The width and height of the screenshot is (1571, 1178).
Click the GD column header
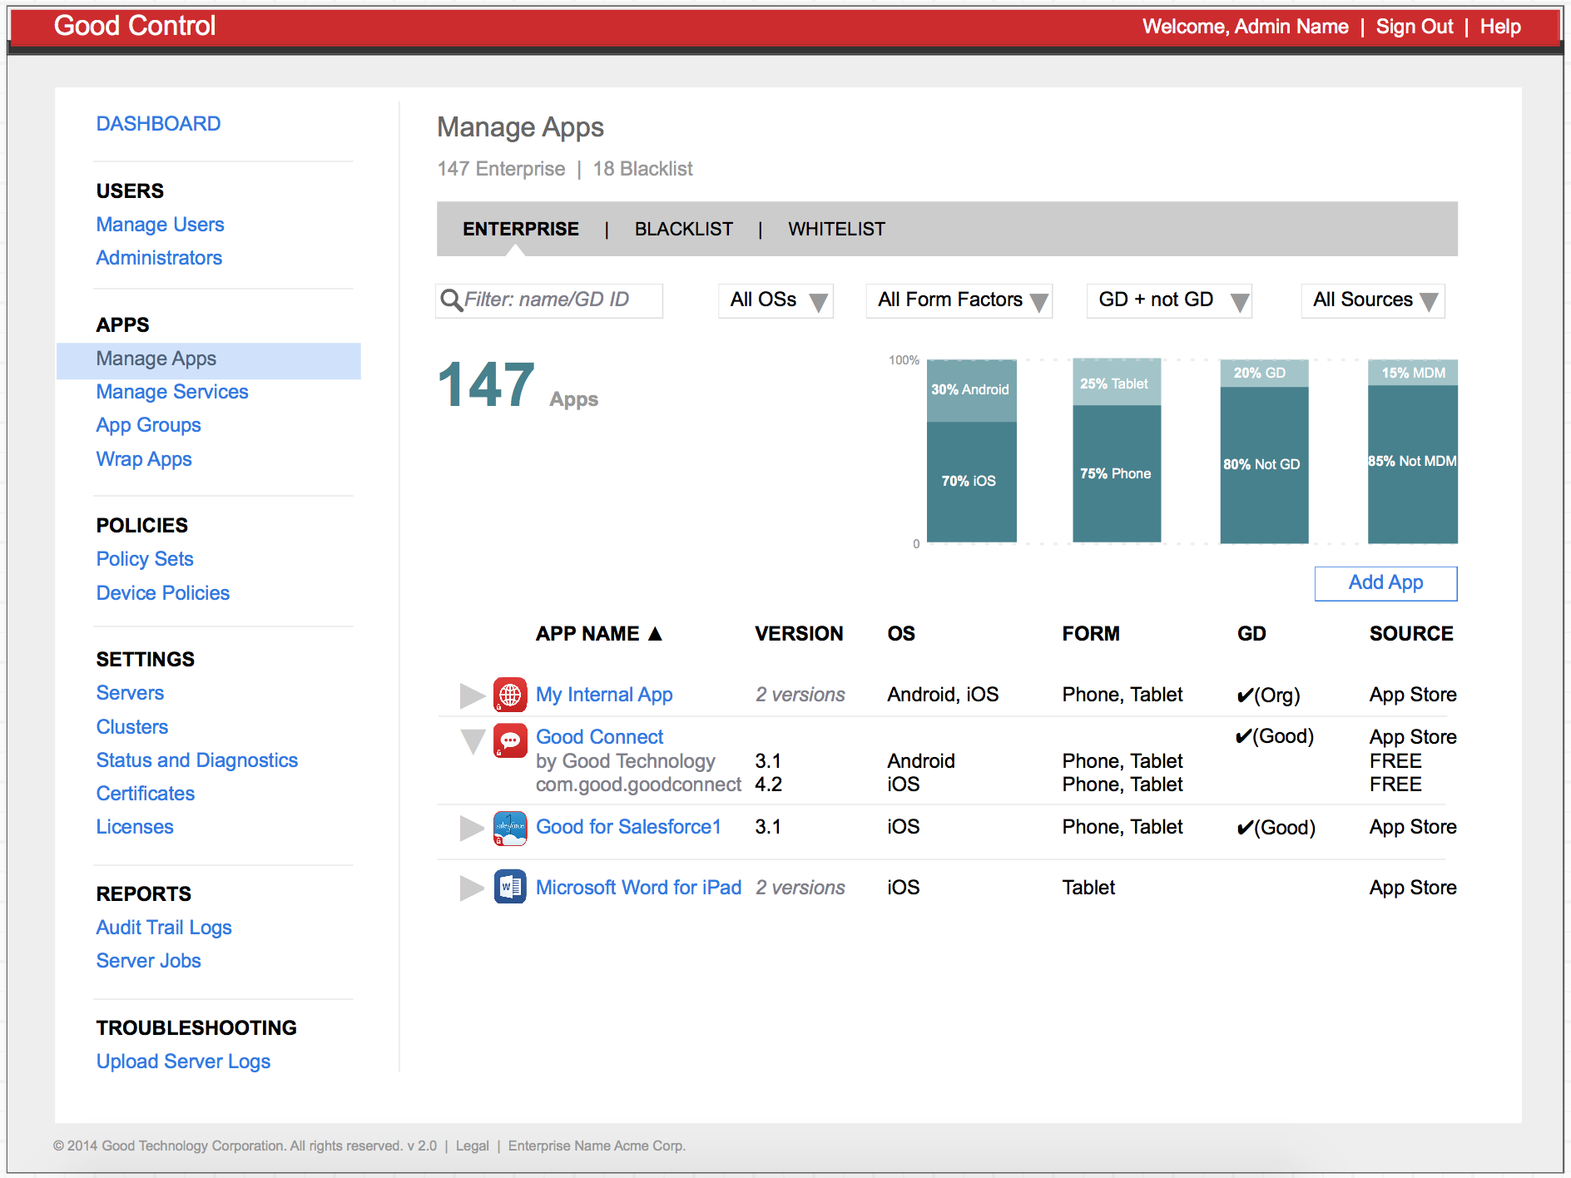click(x=1251, y=634)
